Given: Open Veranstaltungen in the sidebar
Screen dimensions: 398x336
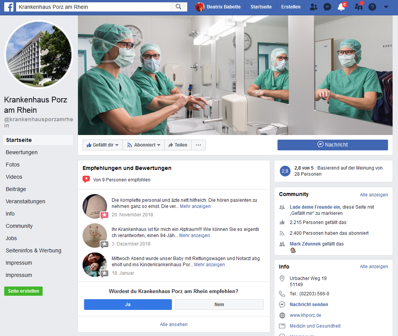Looking at the screenshot, I should tap(25, 202).
